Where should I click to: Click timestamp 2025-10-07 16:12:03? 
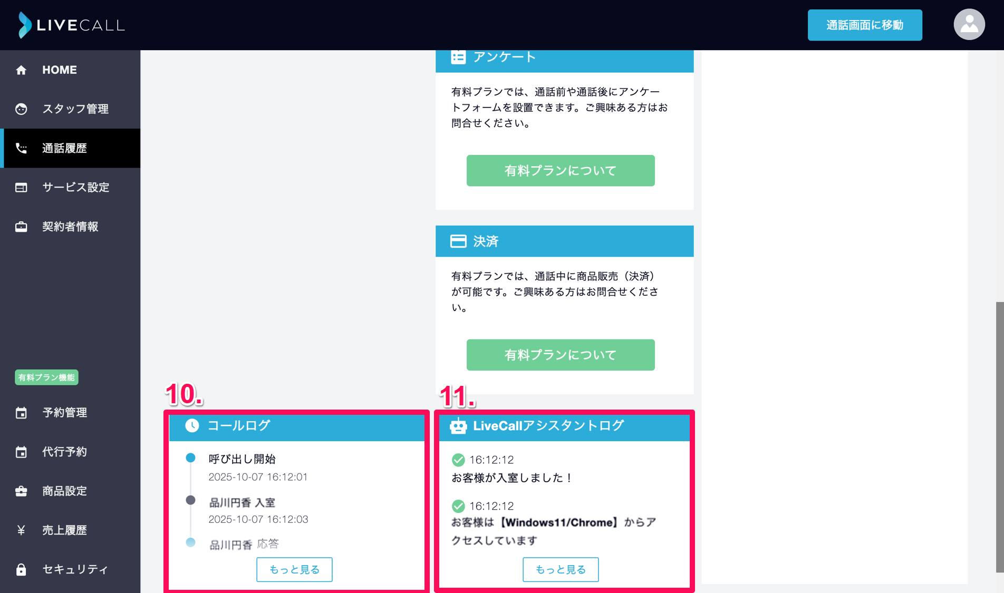(258, 519)
